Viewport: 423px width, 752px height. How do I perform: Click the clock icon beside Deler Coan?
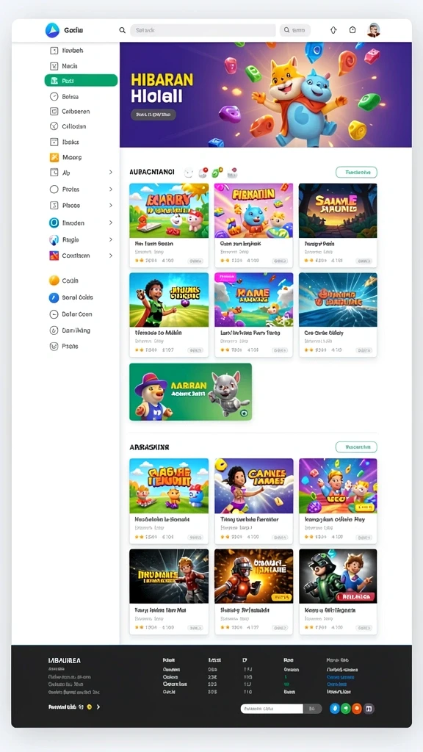tap(54, 314)
